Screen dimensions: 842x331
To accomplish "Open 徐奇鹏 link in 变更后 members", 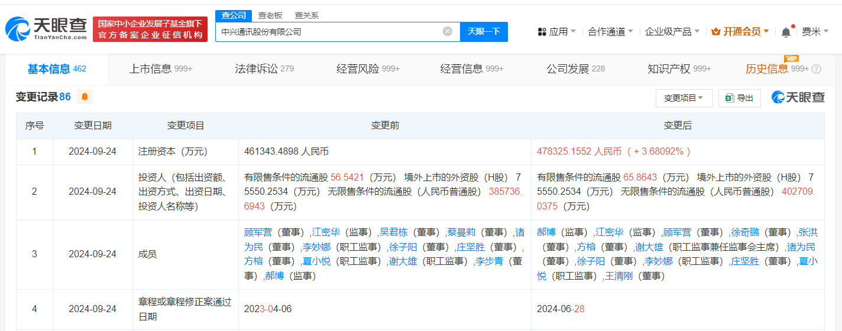I will tap(745, 232).
